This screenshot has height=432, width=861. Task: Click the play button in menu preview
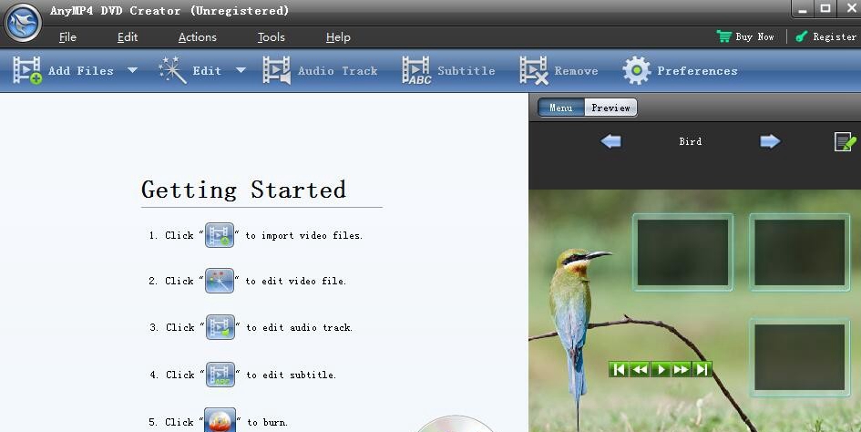tap(661, 369)
